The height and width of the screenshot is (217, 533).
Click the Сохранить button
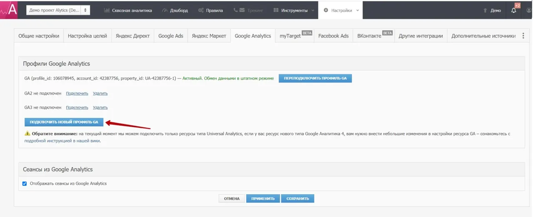(297, 198)
